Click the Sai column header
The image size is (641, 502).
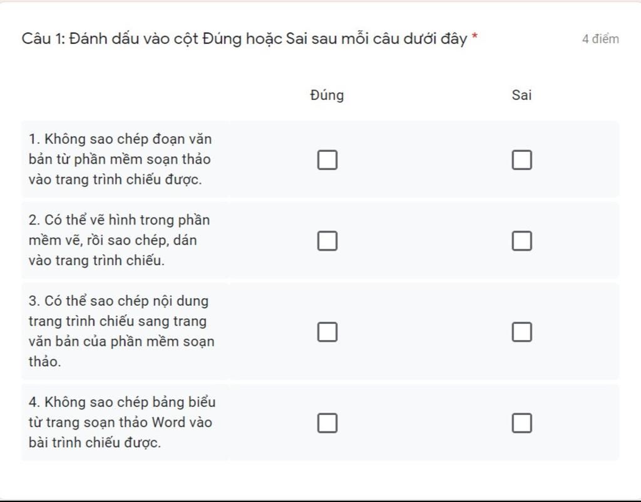click(521, 95)
